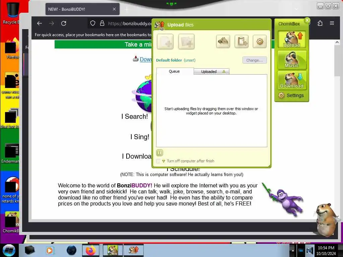Click the Take a minute green banner
The height and width of the screenshot is (257, 343).
click(x=103, y=45)
